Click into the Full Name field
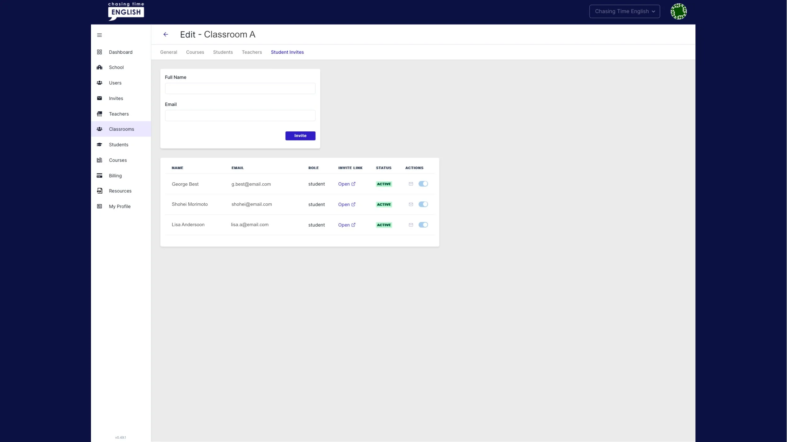This screenshot has height=442, width=787. point(240,88)
